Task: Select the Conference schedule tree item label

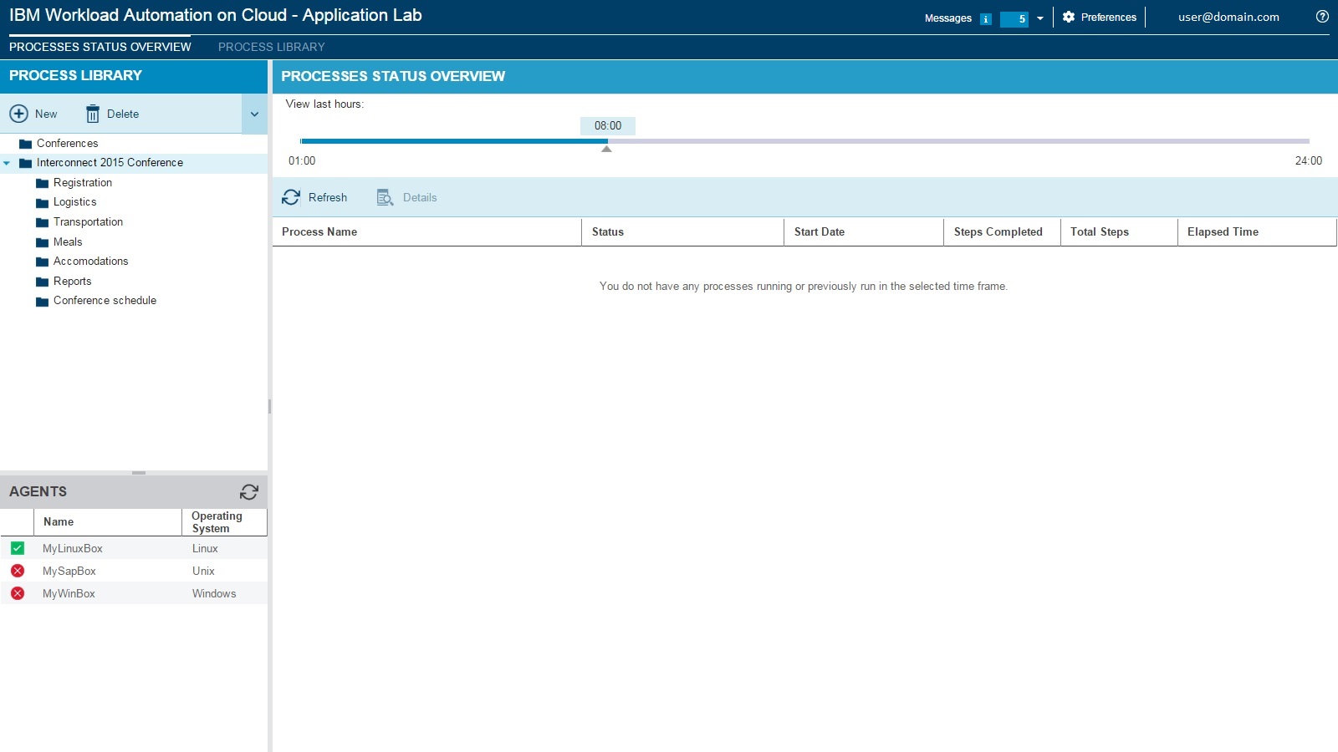Action: pos(105,301)
